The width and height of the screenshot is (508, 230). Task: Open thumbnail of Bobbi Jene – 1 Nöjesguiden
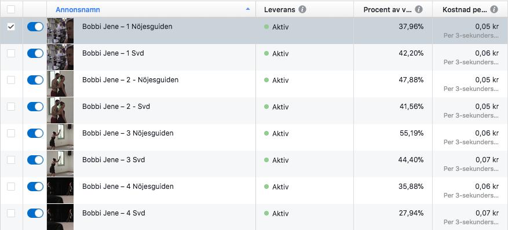coord(60,31)
